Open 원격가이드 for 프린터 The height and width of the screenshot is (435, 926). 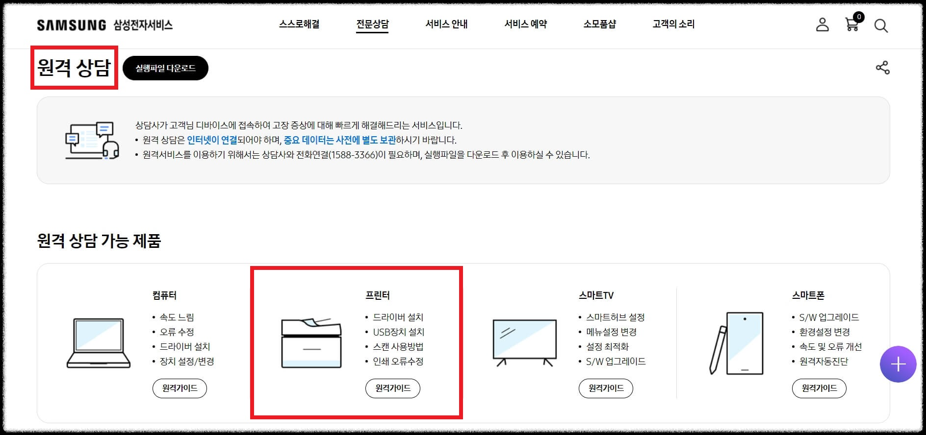point(393,388)
